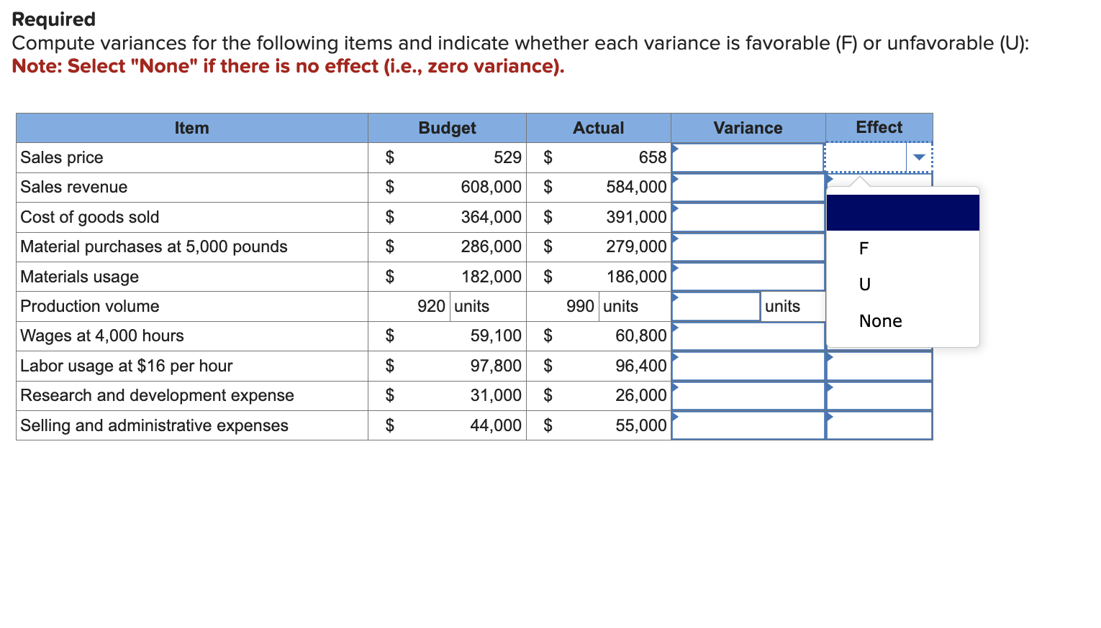
Task: Click the Cost of goods sold Variance field
Action: point(748,217)
